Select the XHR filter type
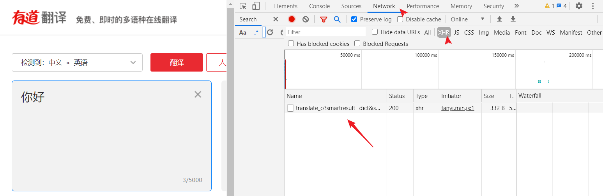603x196 pixels. [x=444, y=32]
